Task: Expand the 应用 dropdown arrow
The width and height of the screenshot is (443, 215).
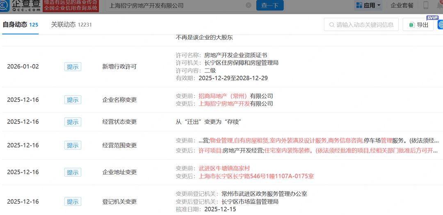Action: click(379, 5)
